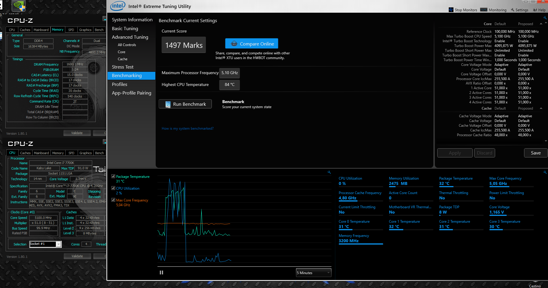Open the Monitoring view icon
Image resolution: width=548 pixels, height=288 pixels.
[x=484, y=10]
